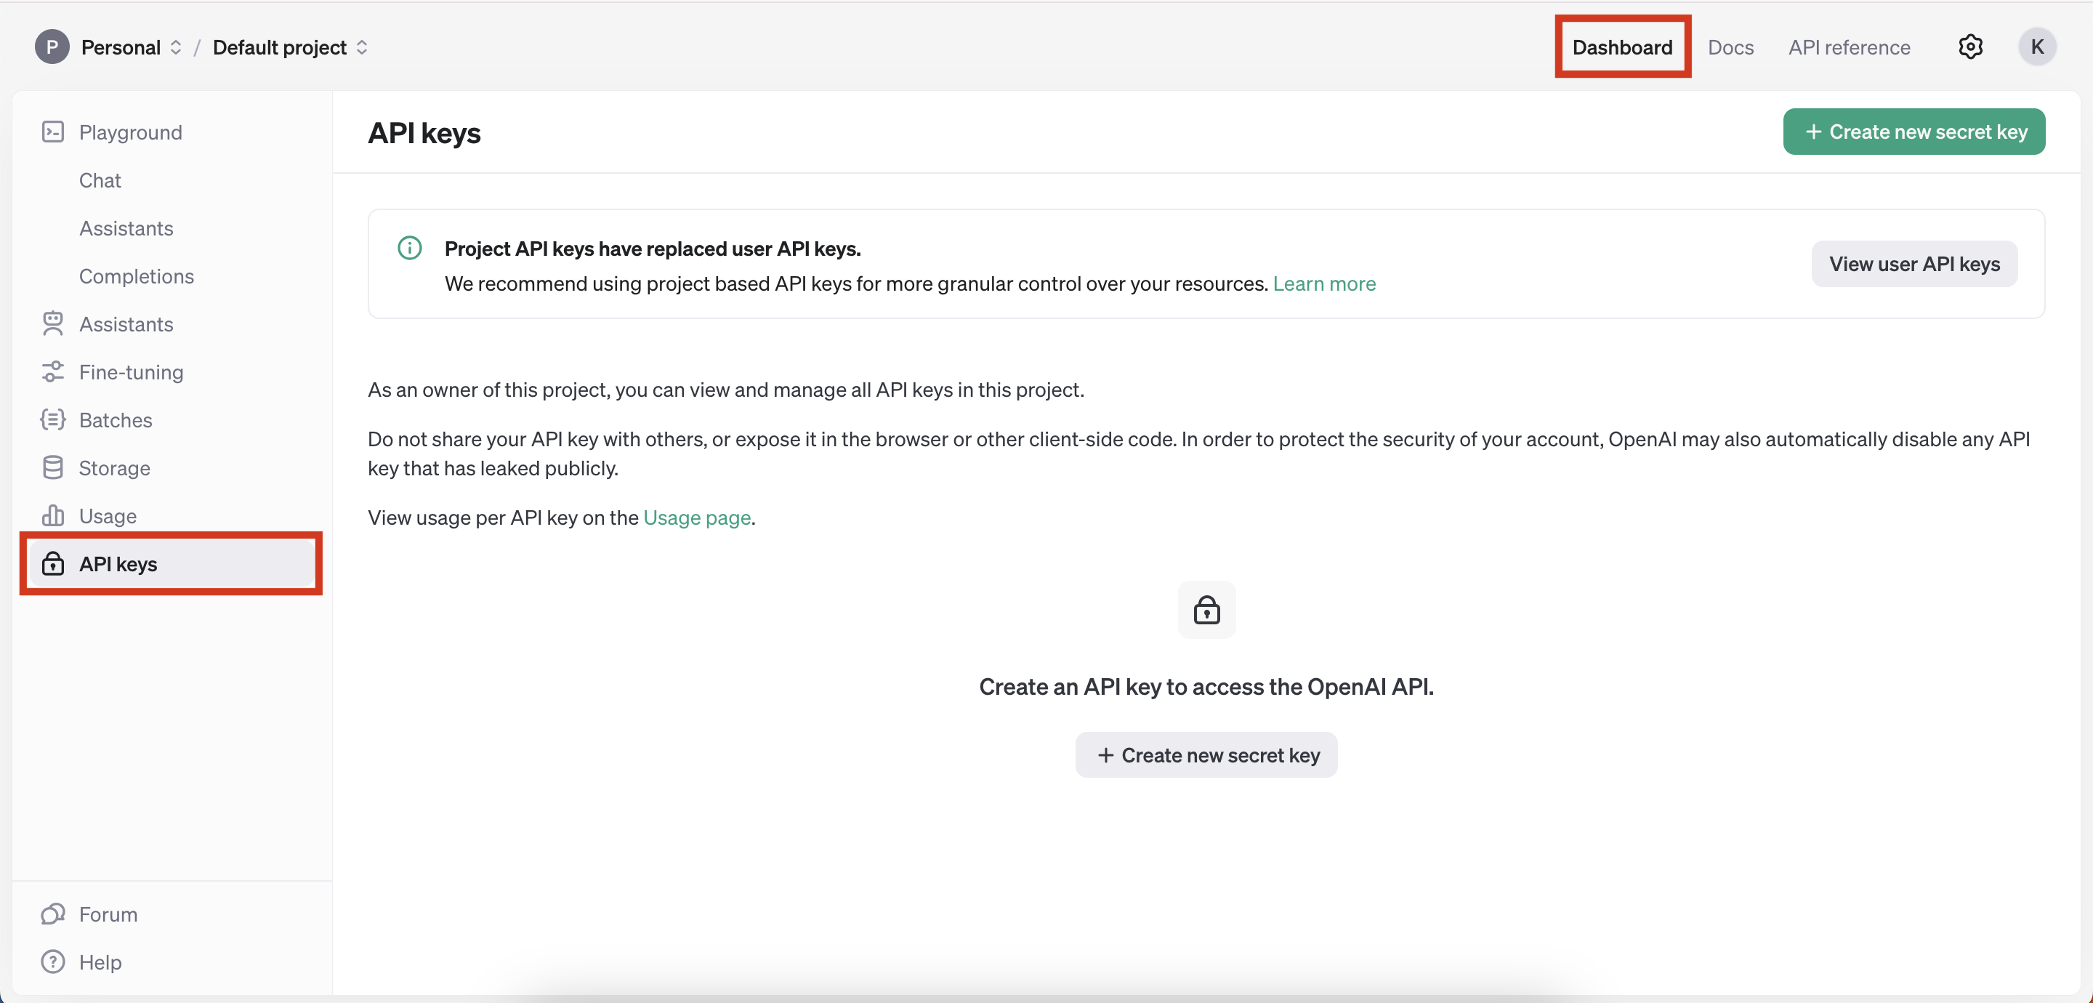Click the Forum chat bubbles icon

[x=53, y=914]
